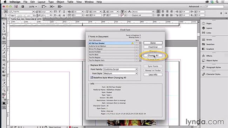
Task: Select the Zoom magnifier tool
Action: point(4,91)
